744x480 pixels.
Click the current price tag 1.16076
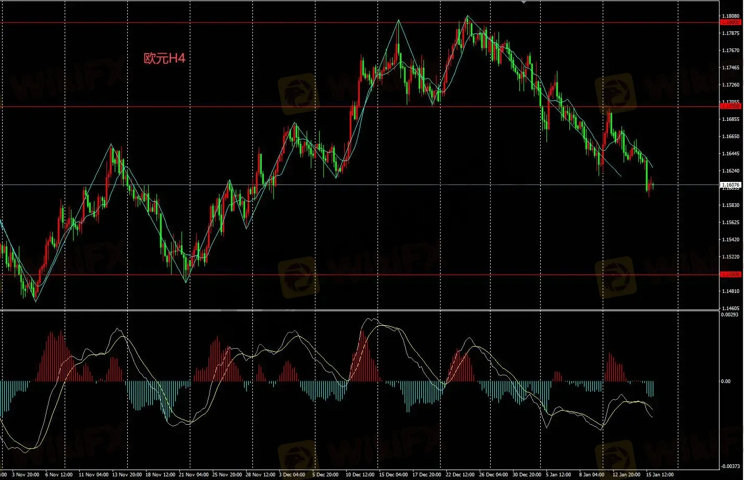pyautogui.click(x=729, y=184)
